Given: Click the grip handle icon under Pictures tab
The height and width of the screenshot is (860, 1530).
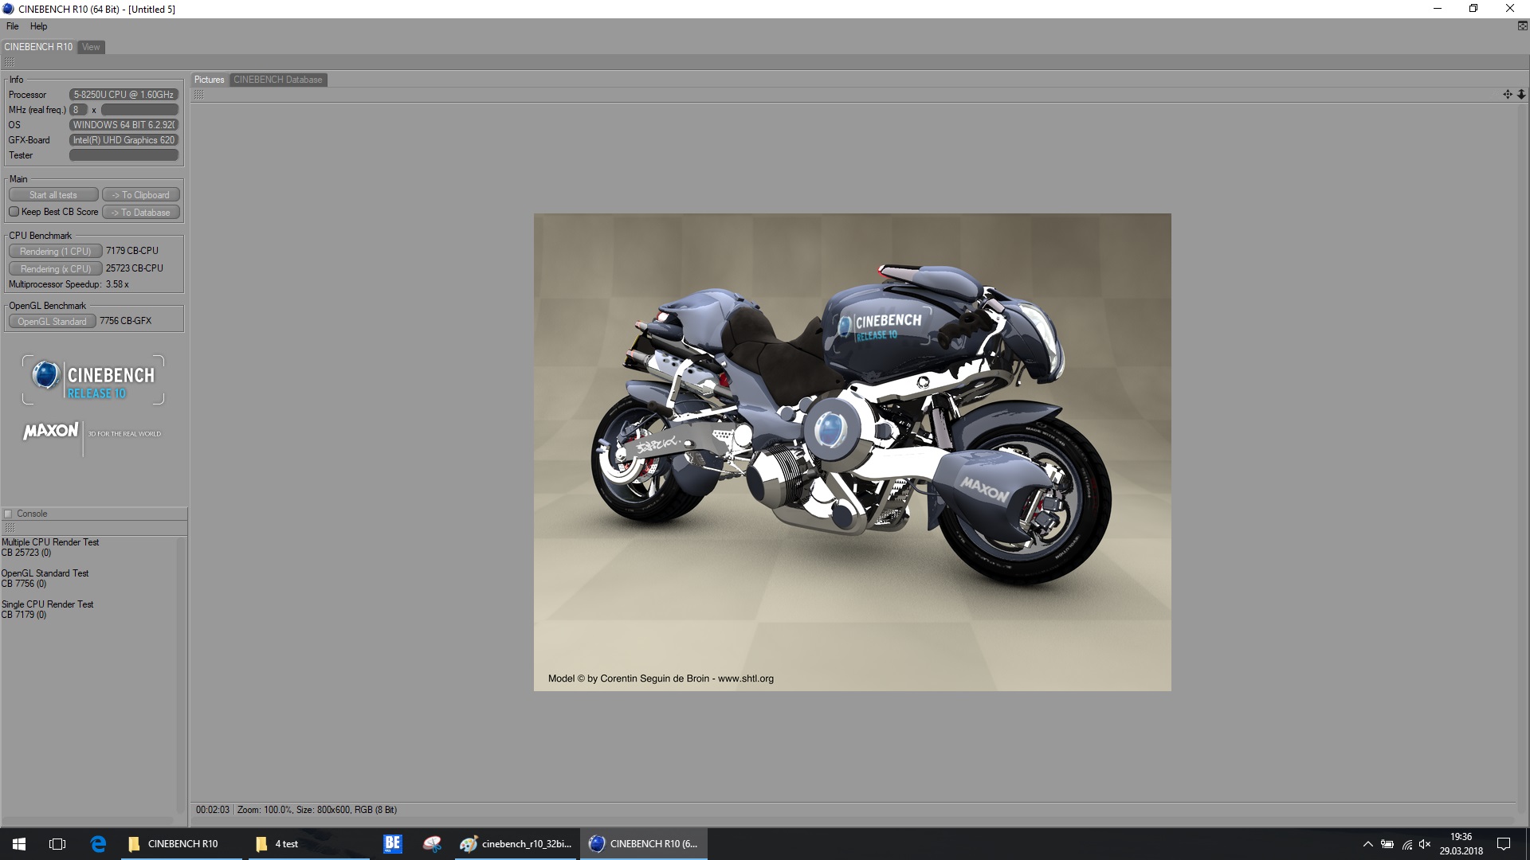Looking at the screenshot, I should pos(198,95).
